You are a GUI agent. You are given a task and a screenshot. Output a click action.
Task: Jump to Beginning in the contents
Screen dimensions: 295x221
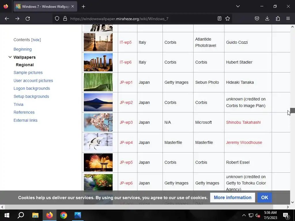(22, 49)
